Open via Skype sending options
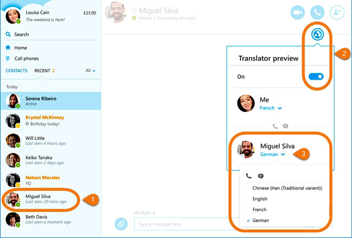Screen dimensions: 352x238 tap(144, 213)
